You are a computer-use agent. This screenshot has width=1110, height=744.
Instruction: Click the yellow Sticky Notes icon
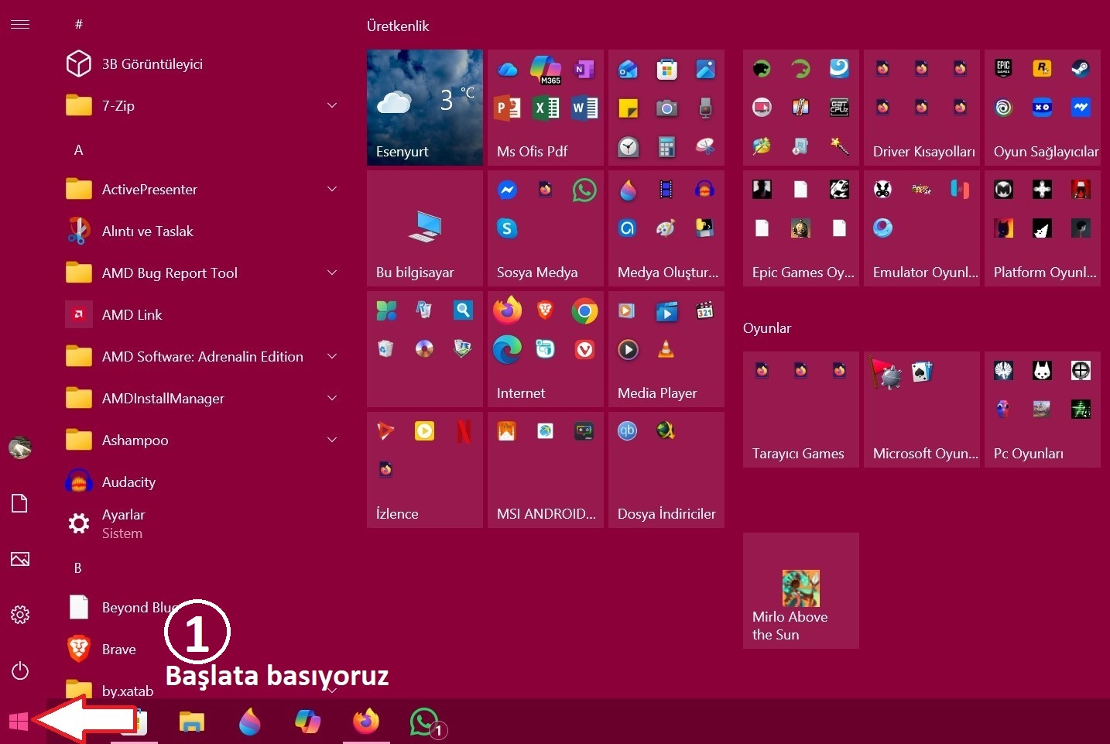628,108
